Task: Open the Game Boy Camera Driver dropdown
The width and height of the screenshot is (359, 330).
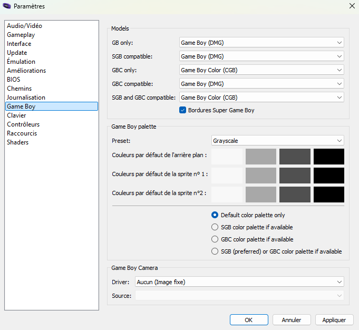Action: 239,282
